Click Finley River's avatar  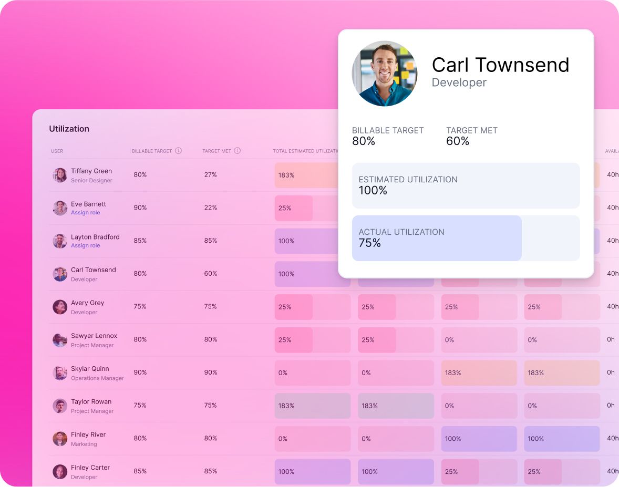(60, 439)
